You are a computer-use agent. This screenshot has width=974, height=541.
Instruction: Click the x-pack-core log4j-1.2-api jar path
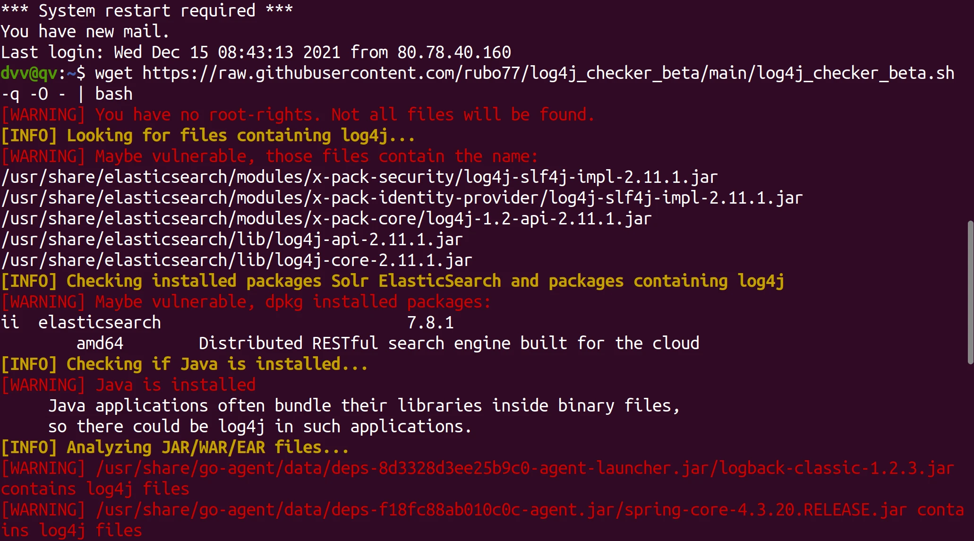coord(326,219)
